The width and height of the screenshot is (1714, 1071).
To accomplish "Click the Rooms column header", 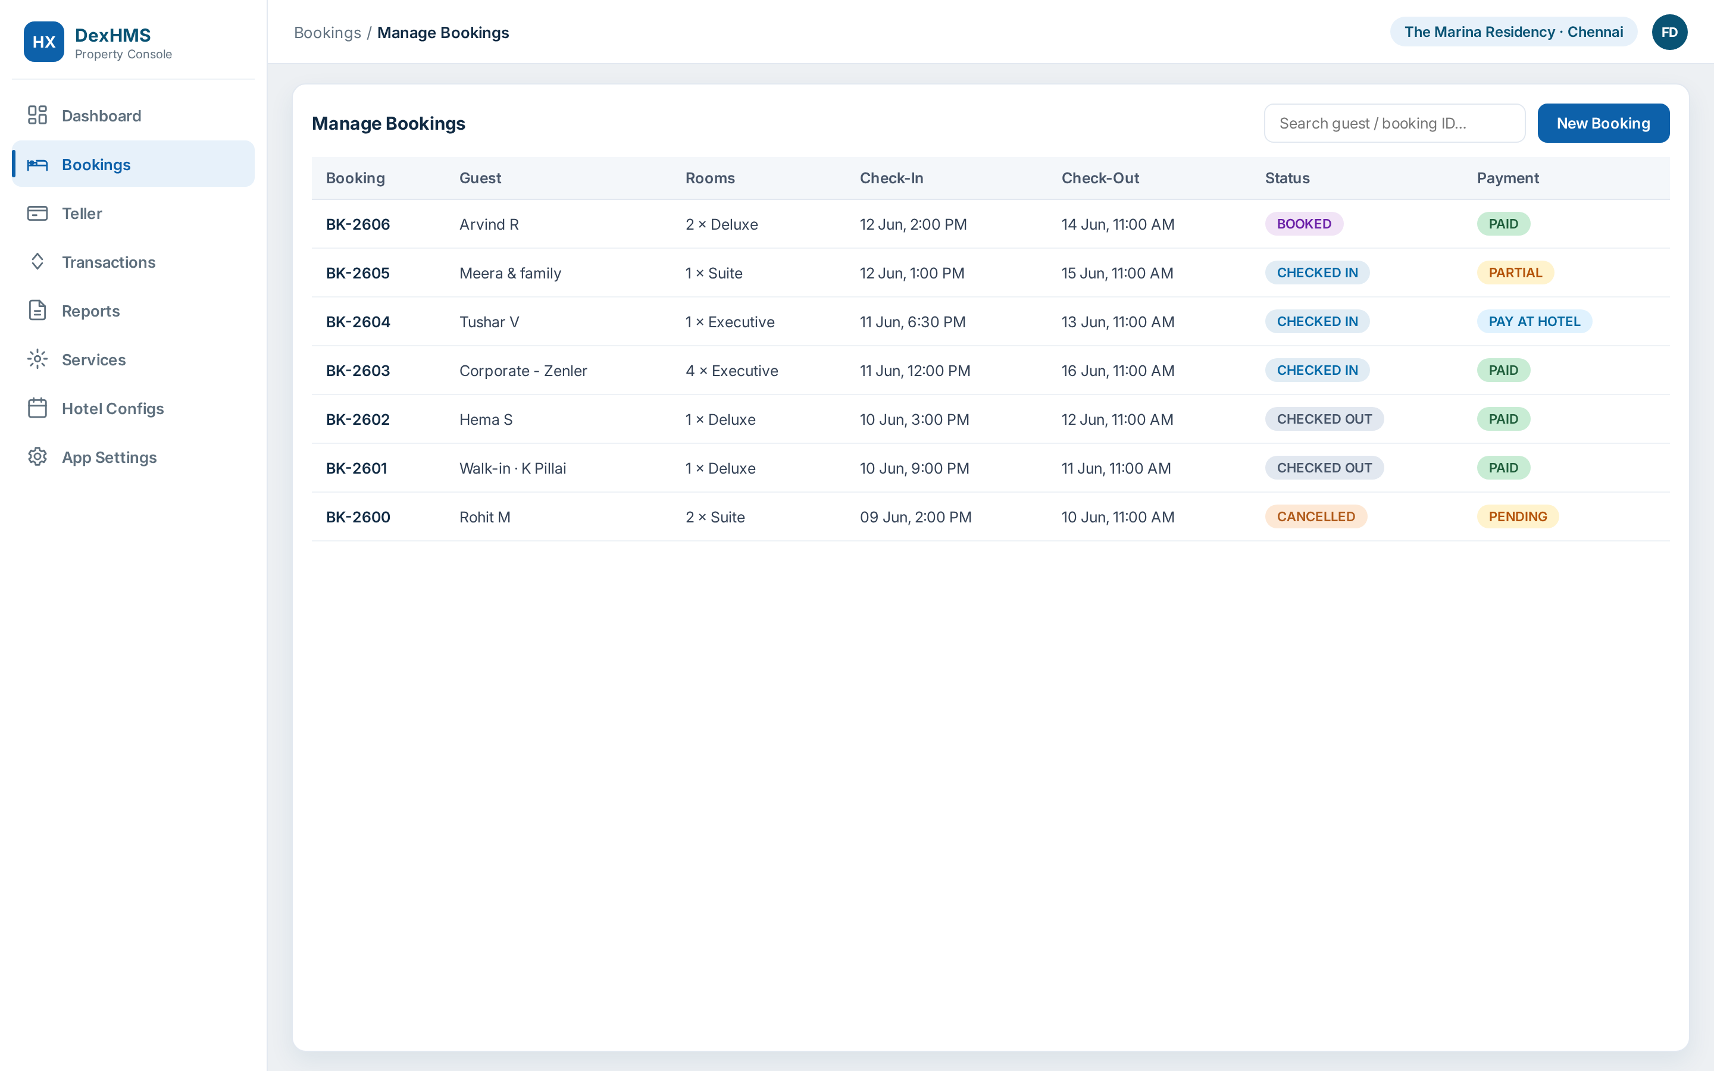I will tap(709, 178).
